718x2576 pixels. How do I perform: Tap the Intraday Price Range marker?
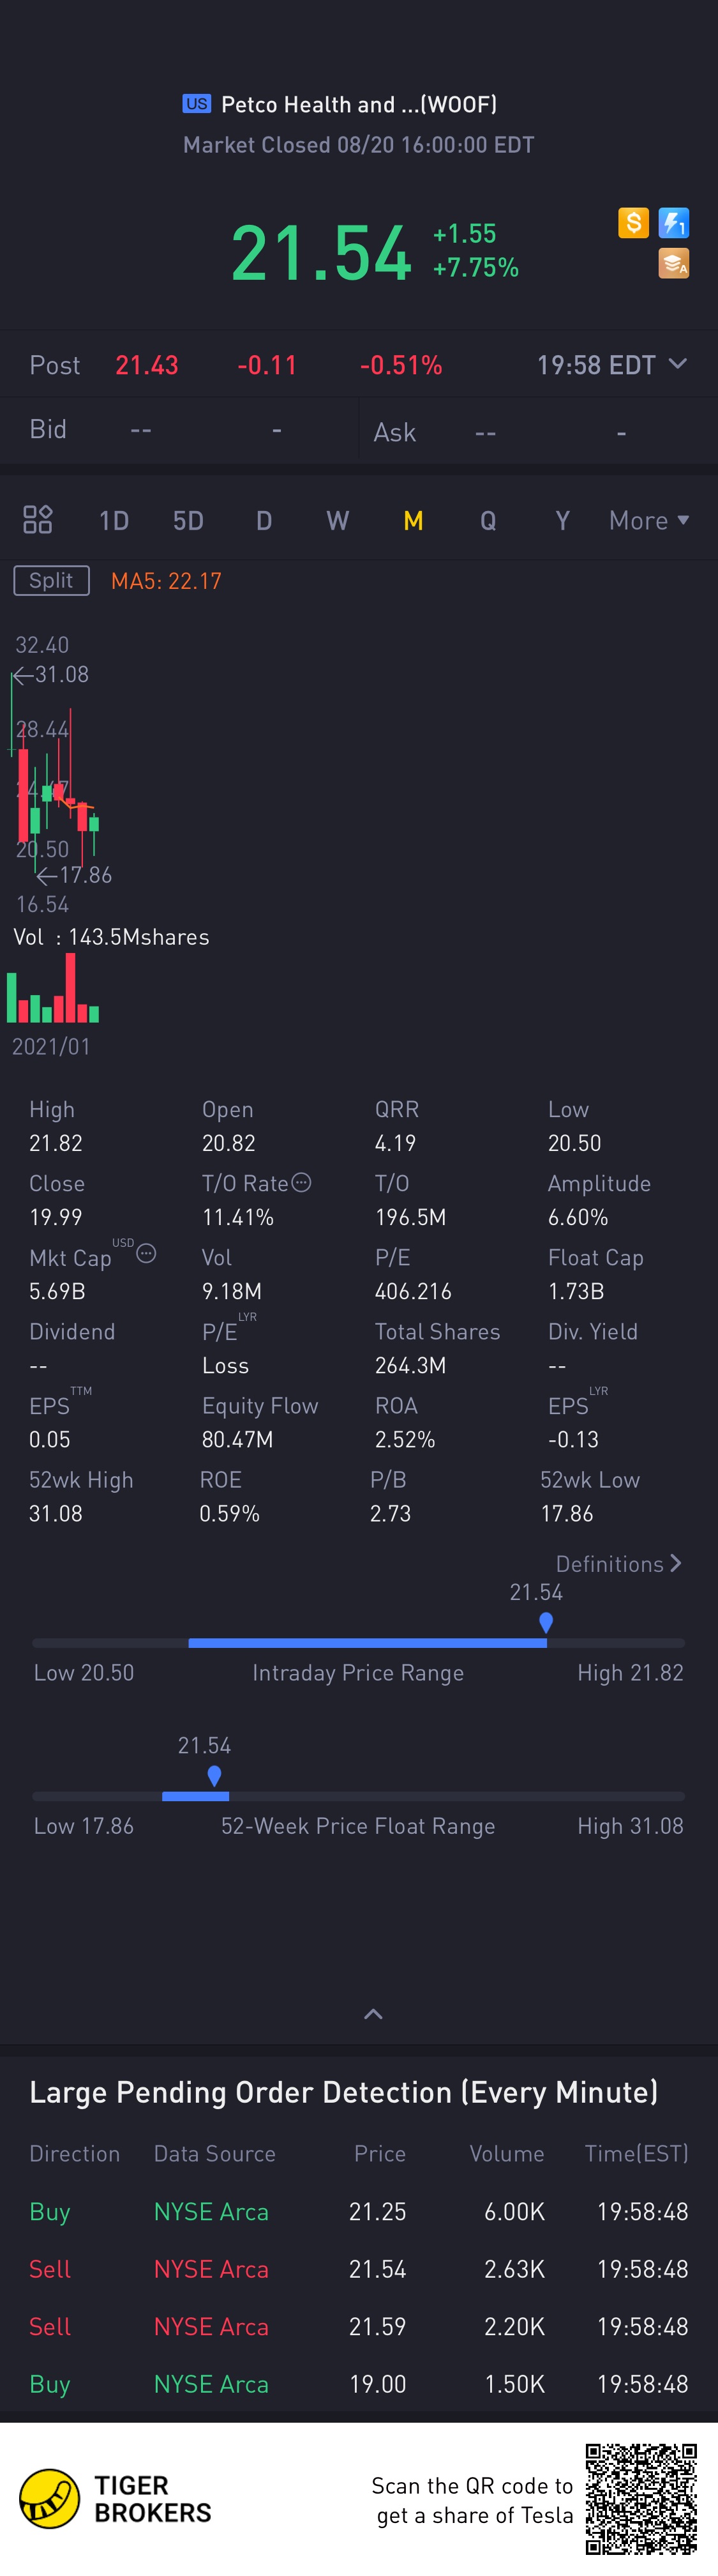point(545,1622)
